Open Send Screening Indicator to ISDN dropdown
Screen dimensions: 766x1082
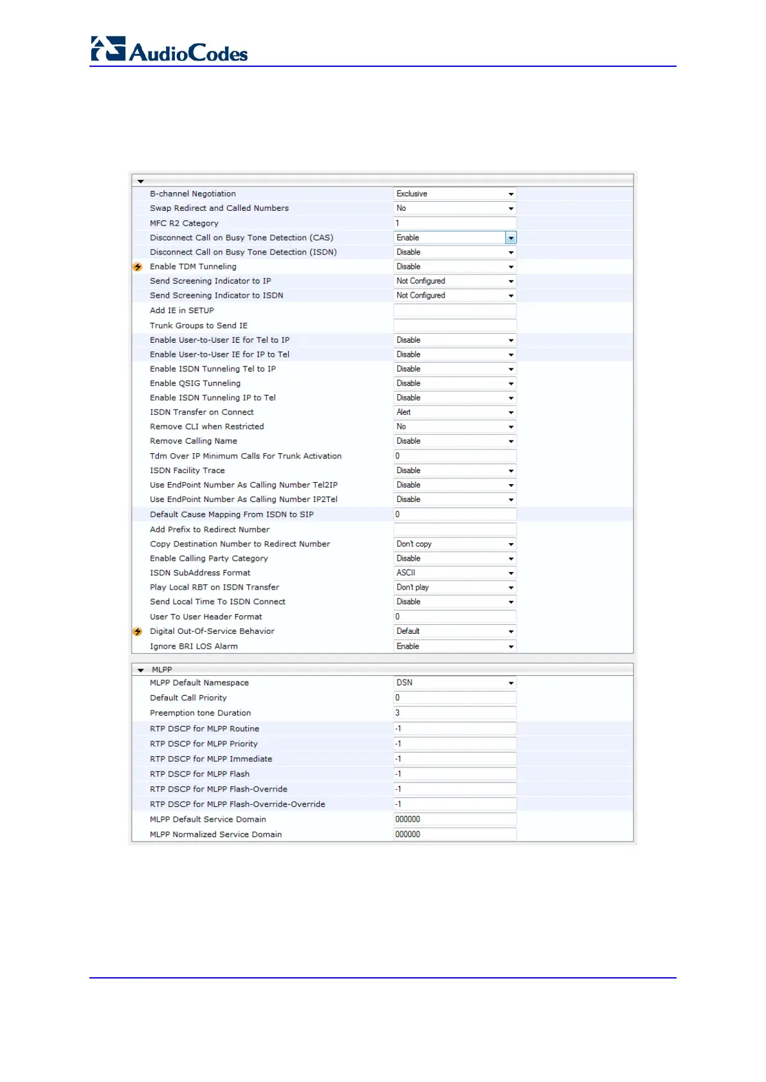[x=455, y=296]
